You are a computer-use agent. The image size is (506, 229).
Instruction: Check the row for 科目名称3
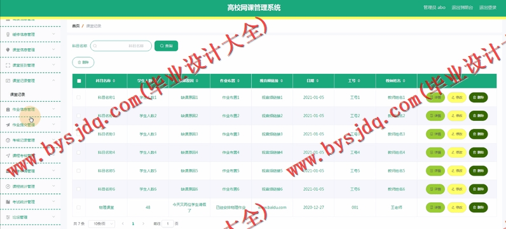79,134
